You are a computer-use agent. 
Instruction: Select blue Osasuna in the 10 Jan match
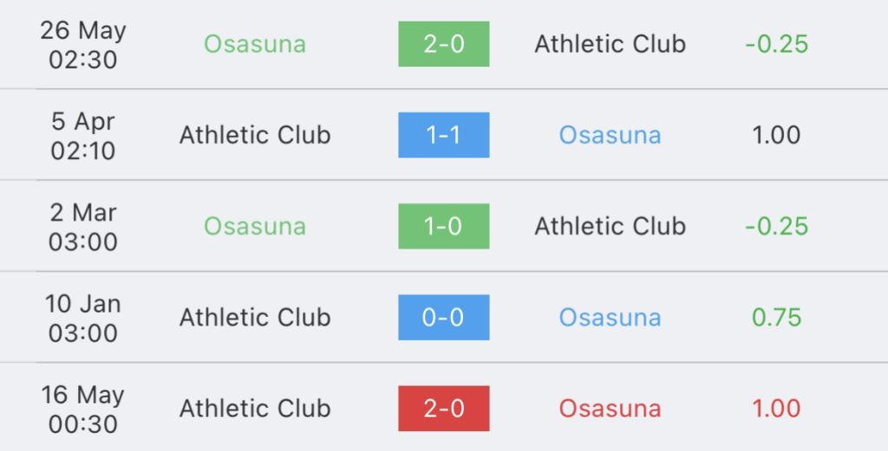pos(610,317)
